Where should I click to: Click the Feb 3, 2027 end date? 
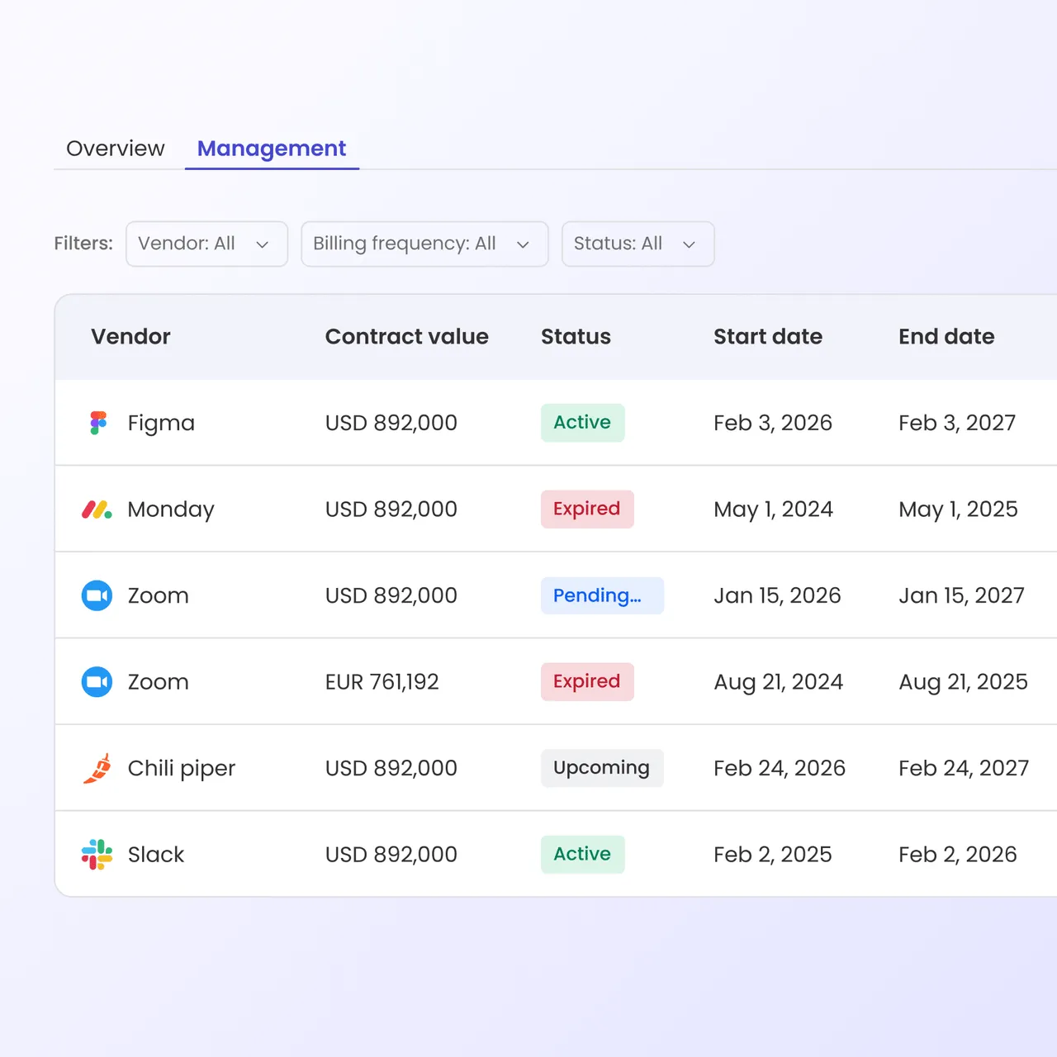pyautogui.click(x=957, y=423)
